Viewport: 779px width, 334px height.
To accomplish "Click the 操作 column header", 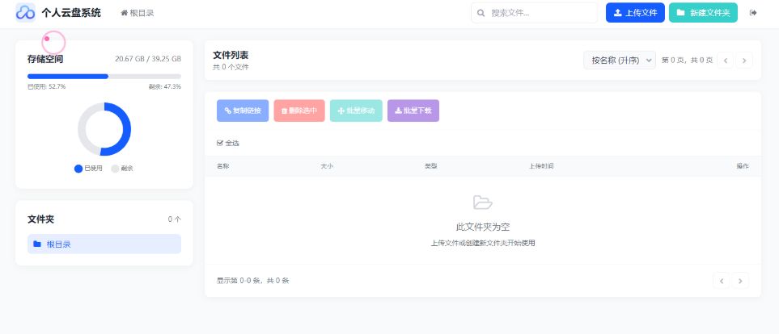I will (743, 166).
